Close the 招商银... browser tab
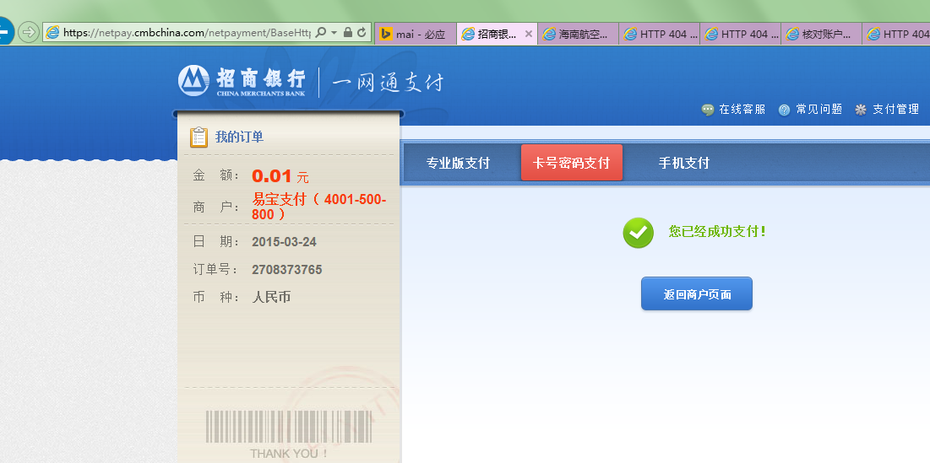The height and width of the screenshot is (463, 930). (529, 34)
